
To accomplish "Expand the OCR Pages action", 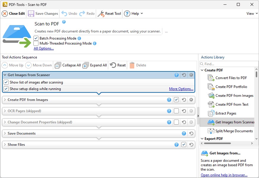I will coord(5,111).
